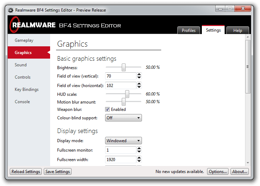Open the Controls settings section

[x=29, y=77]
